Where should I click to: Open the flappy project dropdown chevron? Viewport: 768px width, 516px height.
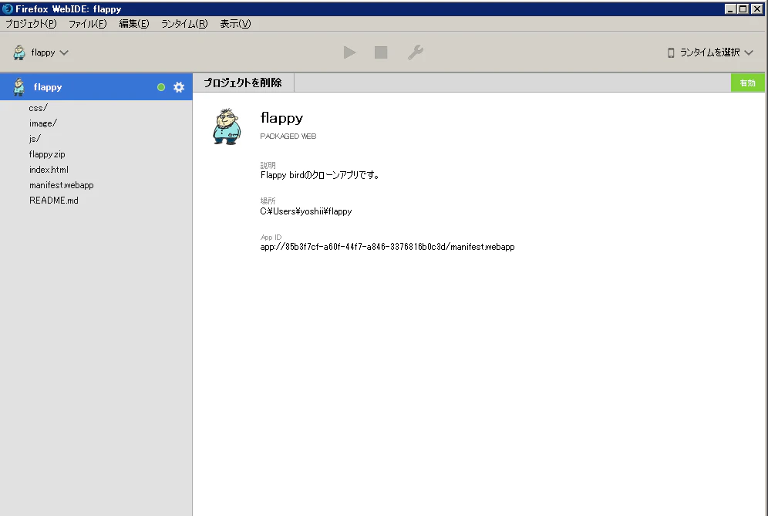[64, 52]
